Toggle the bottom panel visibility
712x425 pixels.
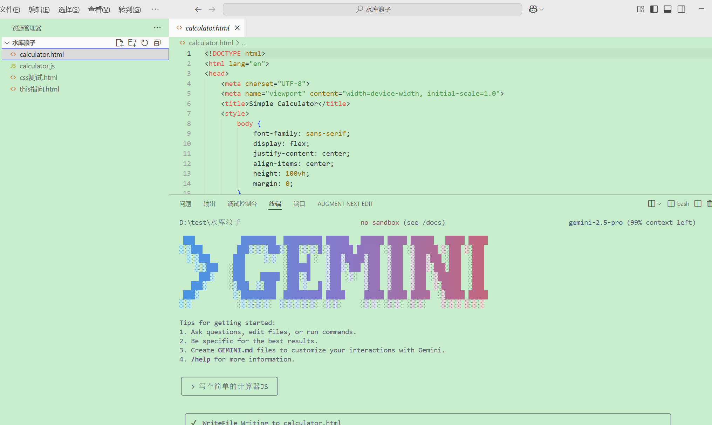[x=667, y=9]
